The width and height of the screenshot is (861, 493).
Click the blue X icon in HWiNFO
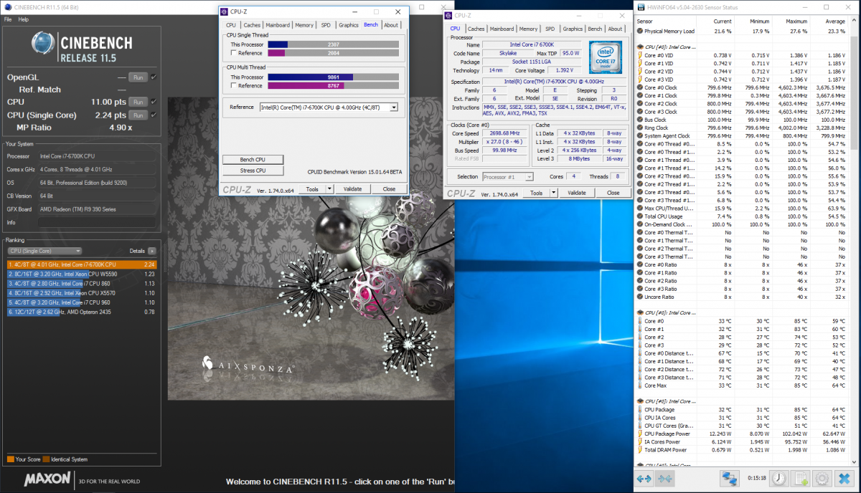[x=843, y=478]
